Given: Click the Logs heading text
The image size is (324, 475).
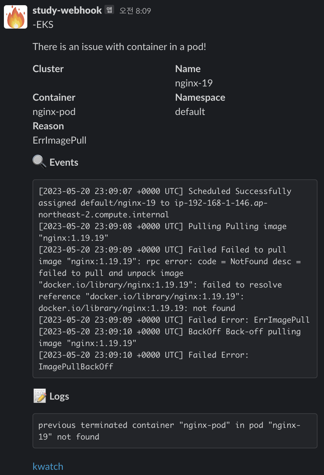Looking at the screenshot, I should [59, 396].
